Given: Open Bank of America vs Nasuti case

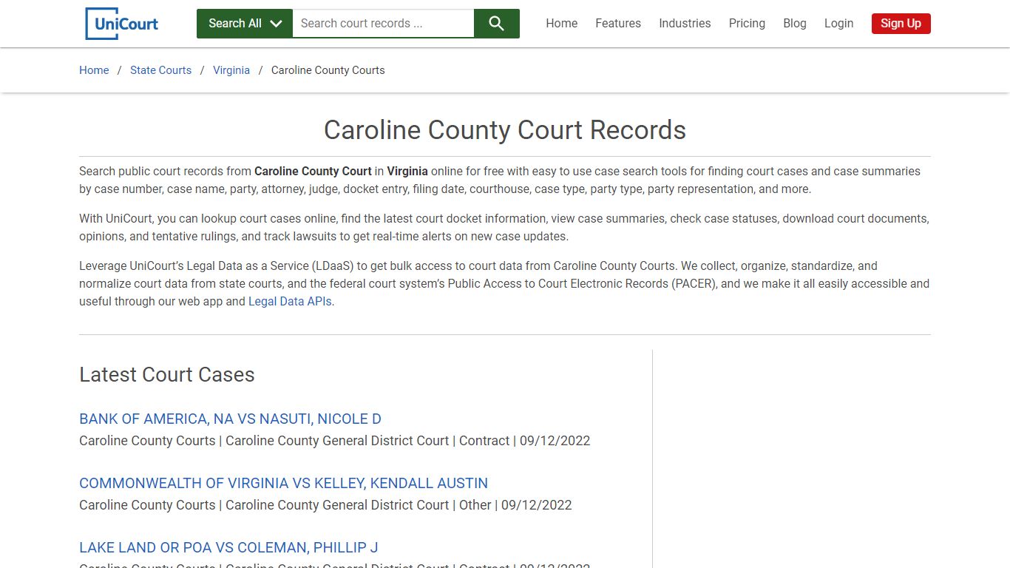Looking at the screenshot, I should pos(230,419).
